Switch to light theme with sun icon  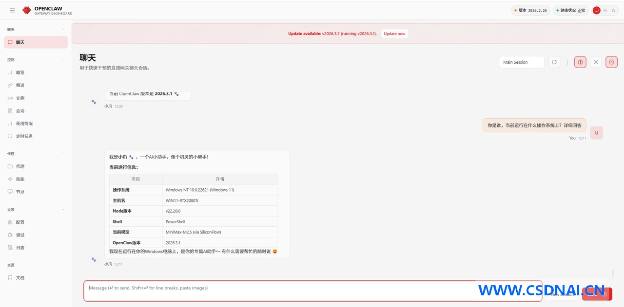click(605, 10)
